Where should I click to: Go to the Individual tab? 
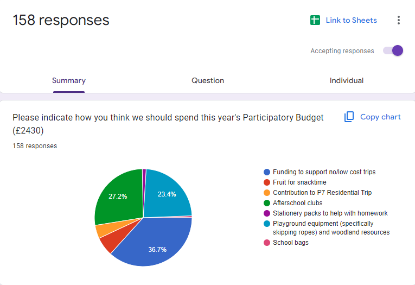(347, 80)
